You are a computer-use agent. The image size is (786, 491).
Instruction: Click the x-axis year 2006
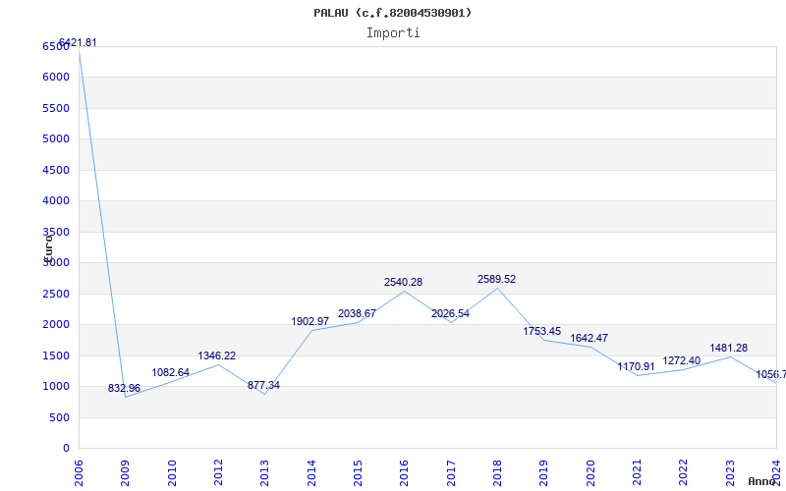tap(79, 473)
